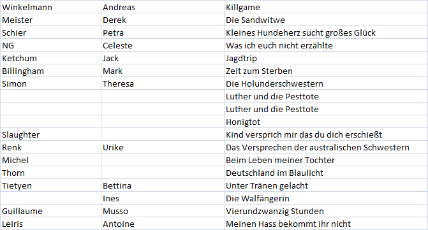Select the Slaughter surname cell
Image resolution: width=428 pixels, height=230 pixels.
(51, 134)
